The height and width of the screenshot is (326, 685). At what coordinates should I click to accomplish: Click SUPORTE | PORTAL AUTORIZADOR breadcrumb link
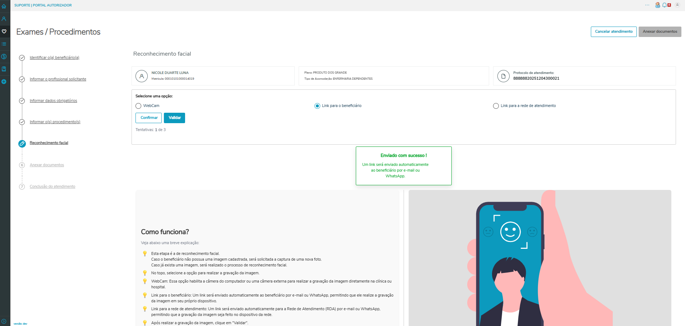(x=43, y=5)
